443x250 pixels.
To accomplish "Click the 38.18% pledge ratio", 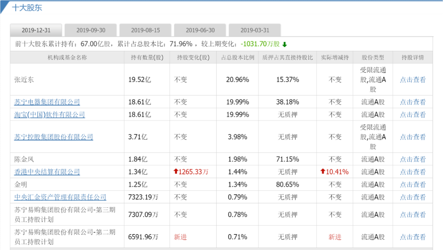I will [288, 102].
